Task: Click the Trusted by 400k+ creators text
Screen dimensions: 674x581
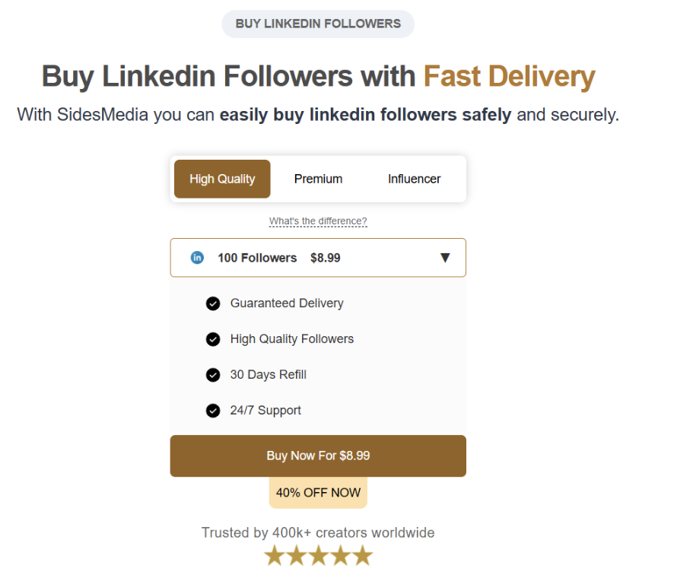Action: coord(318,532)
